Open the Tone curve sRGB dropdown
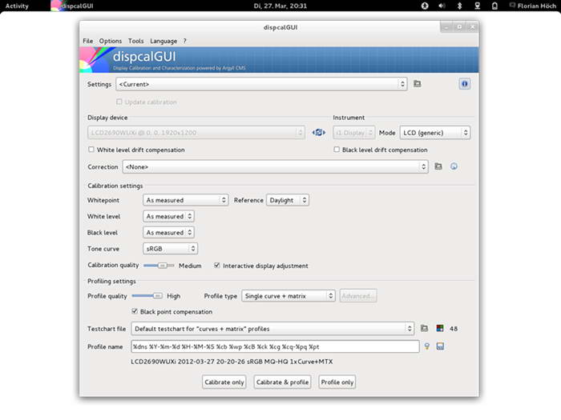This screenshot has height=420, width=561. pos(170,249)
